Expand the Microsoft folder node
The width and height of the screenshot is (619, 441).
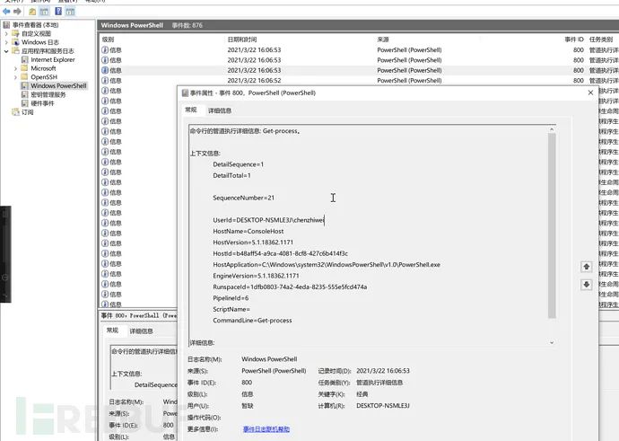coord(15,68)
